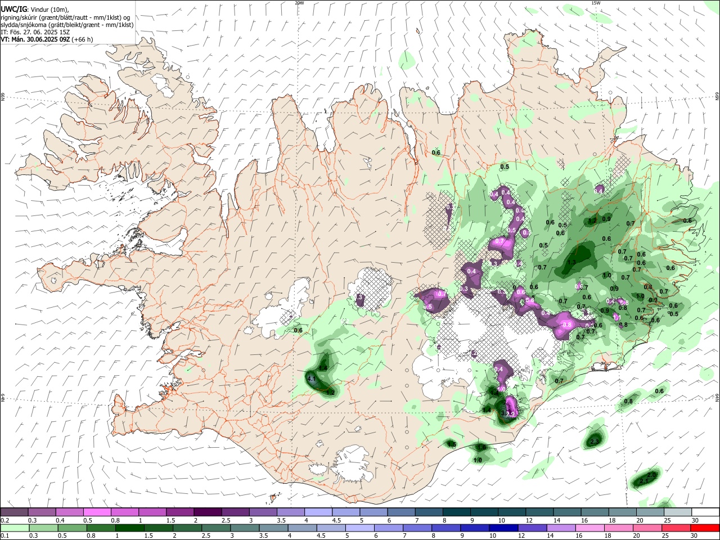Click the 'rigning/skúrir' legend description line
Viewport: 720px width, 540px height.
tap(65, 17)
